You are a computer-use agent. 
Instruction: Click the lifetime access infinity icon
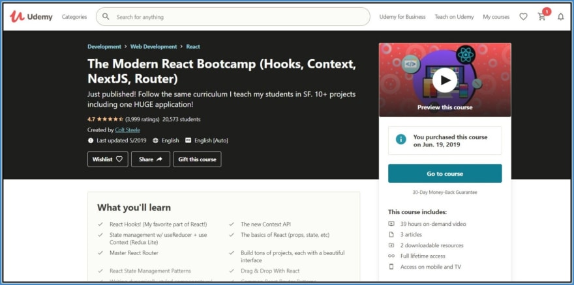tap(391, 256)
